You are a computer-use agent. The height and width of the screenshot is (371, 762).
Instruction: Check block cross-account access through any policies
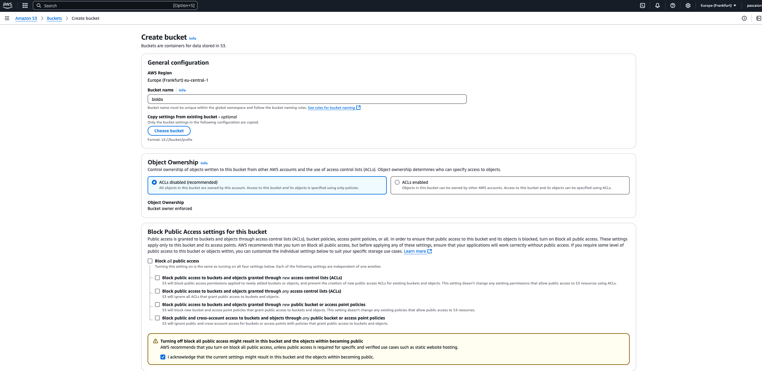[157, 318]
